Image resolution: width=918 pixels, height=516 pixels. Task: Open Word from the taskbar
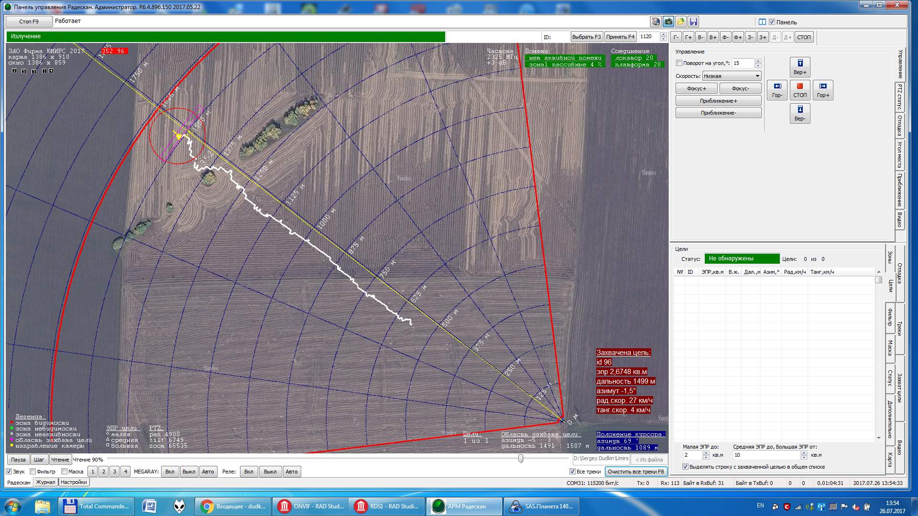150,506
